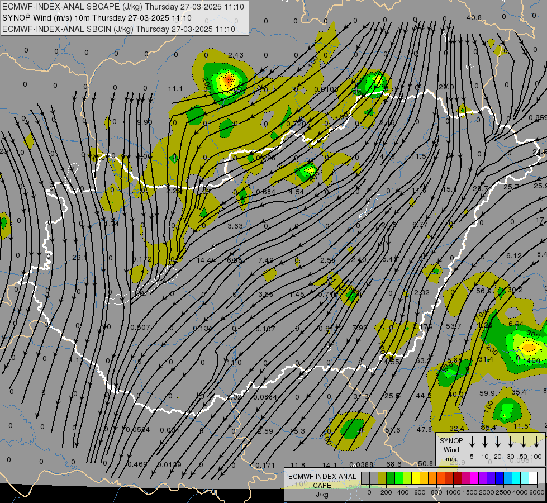Select the dark red CAPE swatch at 1000
547x503 pixels.
[x=458, y=478]
